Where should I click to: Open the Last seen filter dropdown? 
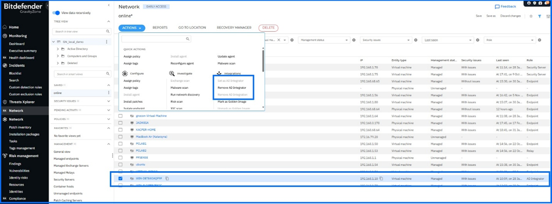coord(448,40)
